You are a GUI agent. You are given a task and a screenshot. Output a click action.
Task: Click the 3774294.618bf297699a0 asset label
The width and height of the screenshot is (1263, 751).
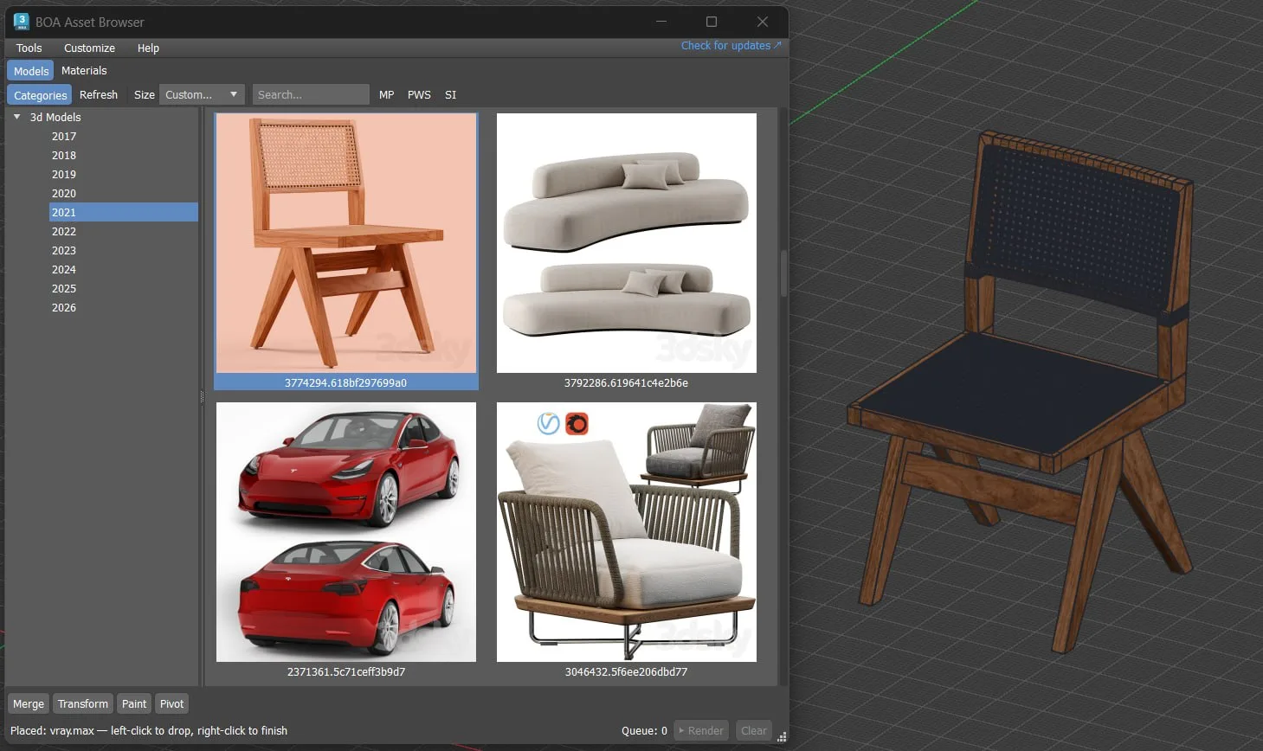(x=345, y=382)
